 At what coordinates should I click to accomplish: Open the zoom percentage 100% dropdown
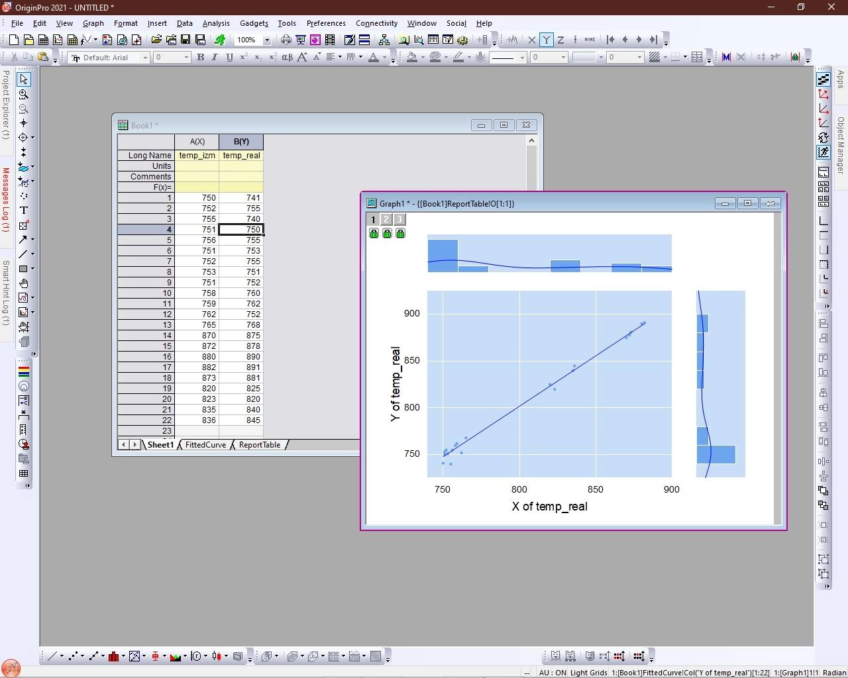click(267, 40)
